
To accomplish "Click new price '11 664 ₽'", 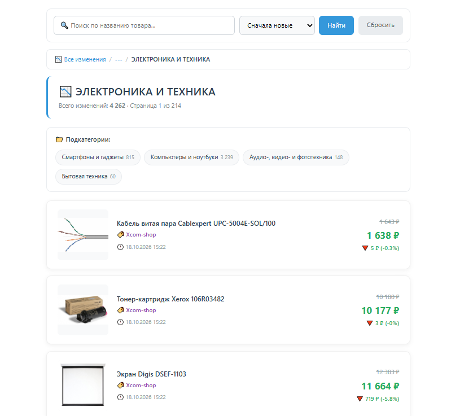I will (380, 386).
